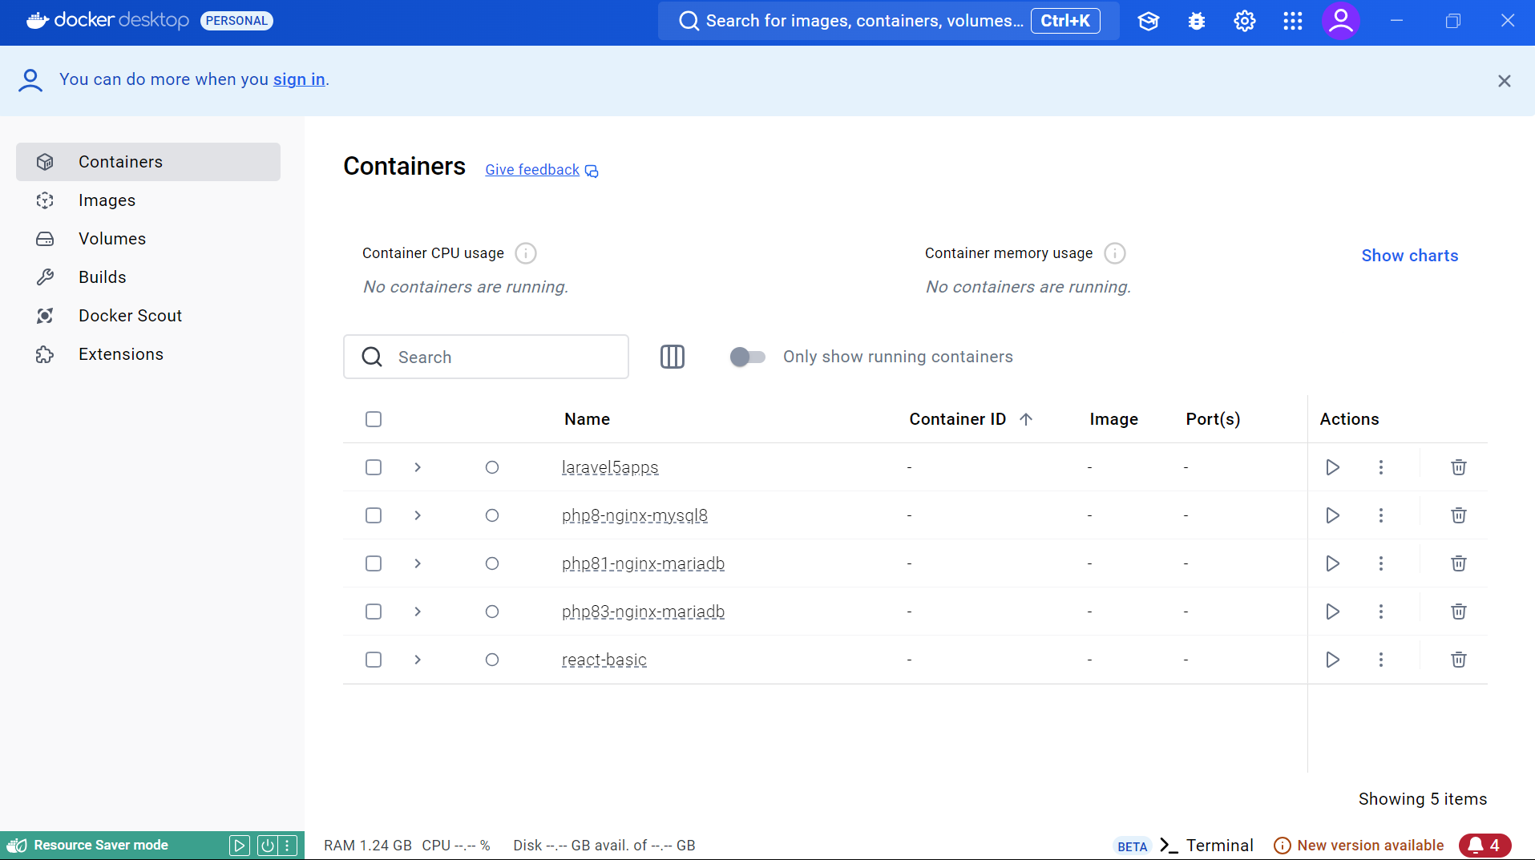The image size is (1535, 860).
Task: Expand the php8-nginx-mysql8 row
Action: click(x=418, y=515)
